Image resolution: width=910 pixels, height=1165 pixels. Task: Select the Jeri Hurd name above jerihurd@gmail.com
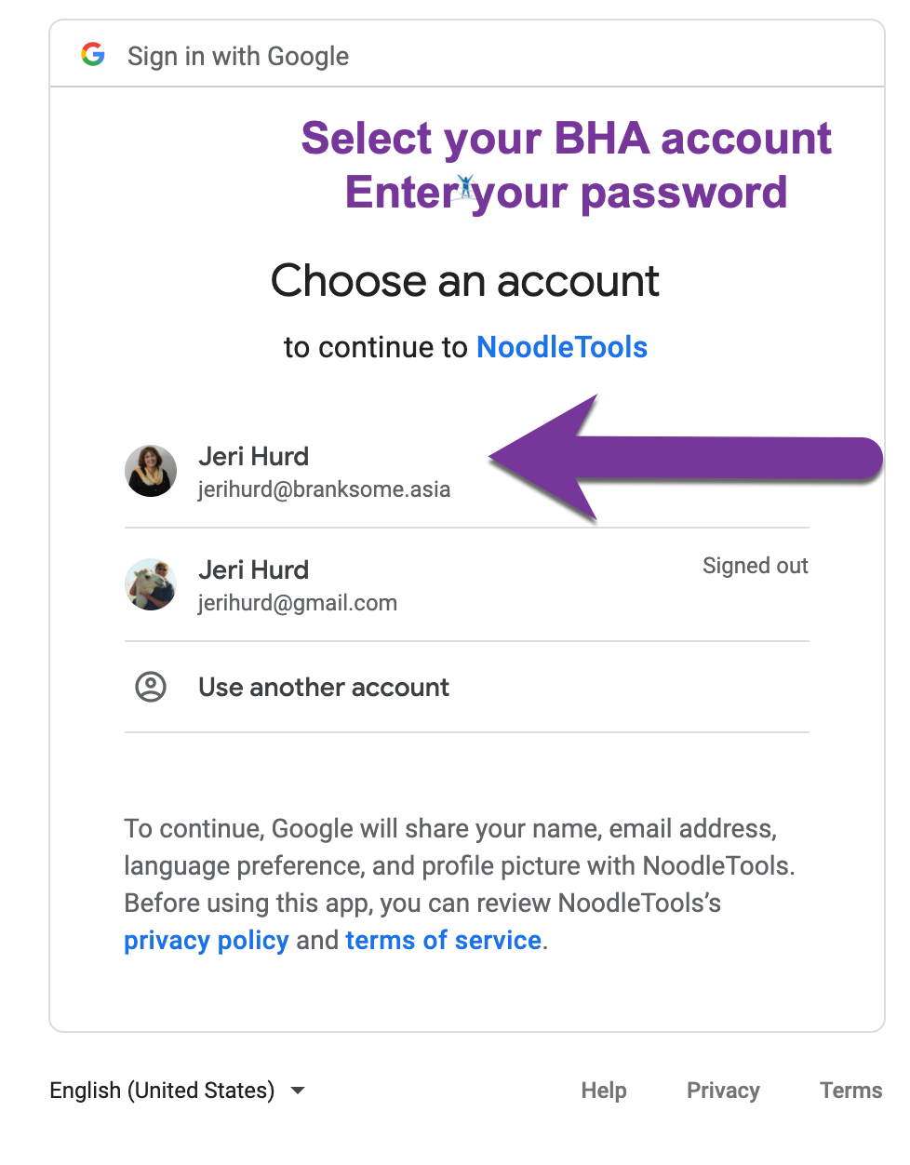click(x=253, y=569)
